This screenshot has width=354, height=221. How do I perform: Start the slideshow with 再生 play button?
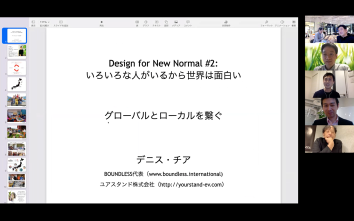coord(101,22)
